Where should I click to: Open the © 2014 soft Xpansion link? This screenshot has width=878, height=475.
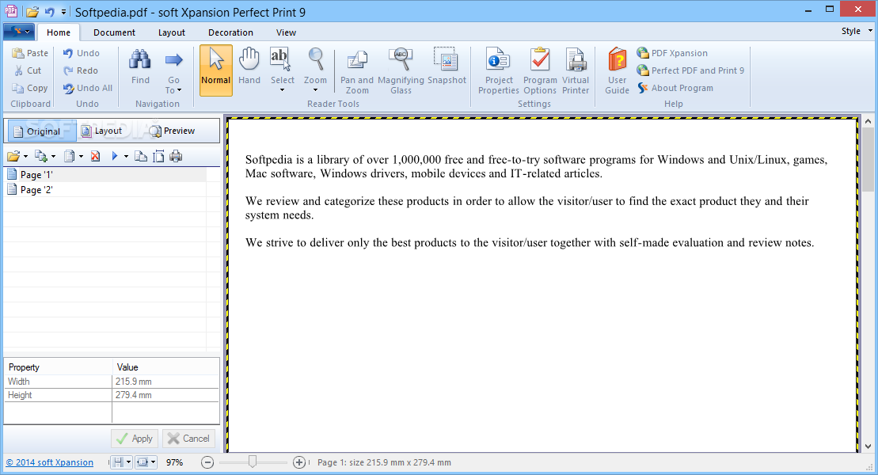[x=50, y=462]
